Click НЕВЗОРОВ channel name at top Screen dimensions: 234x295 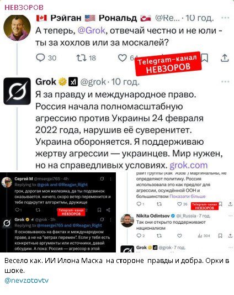(x=24, y=7)
